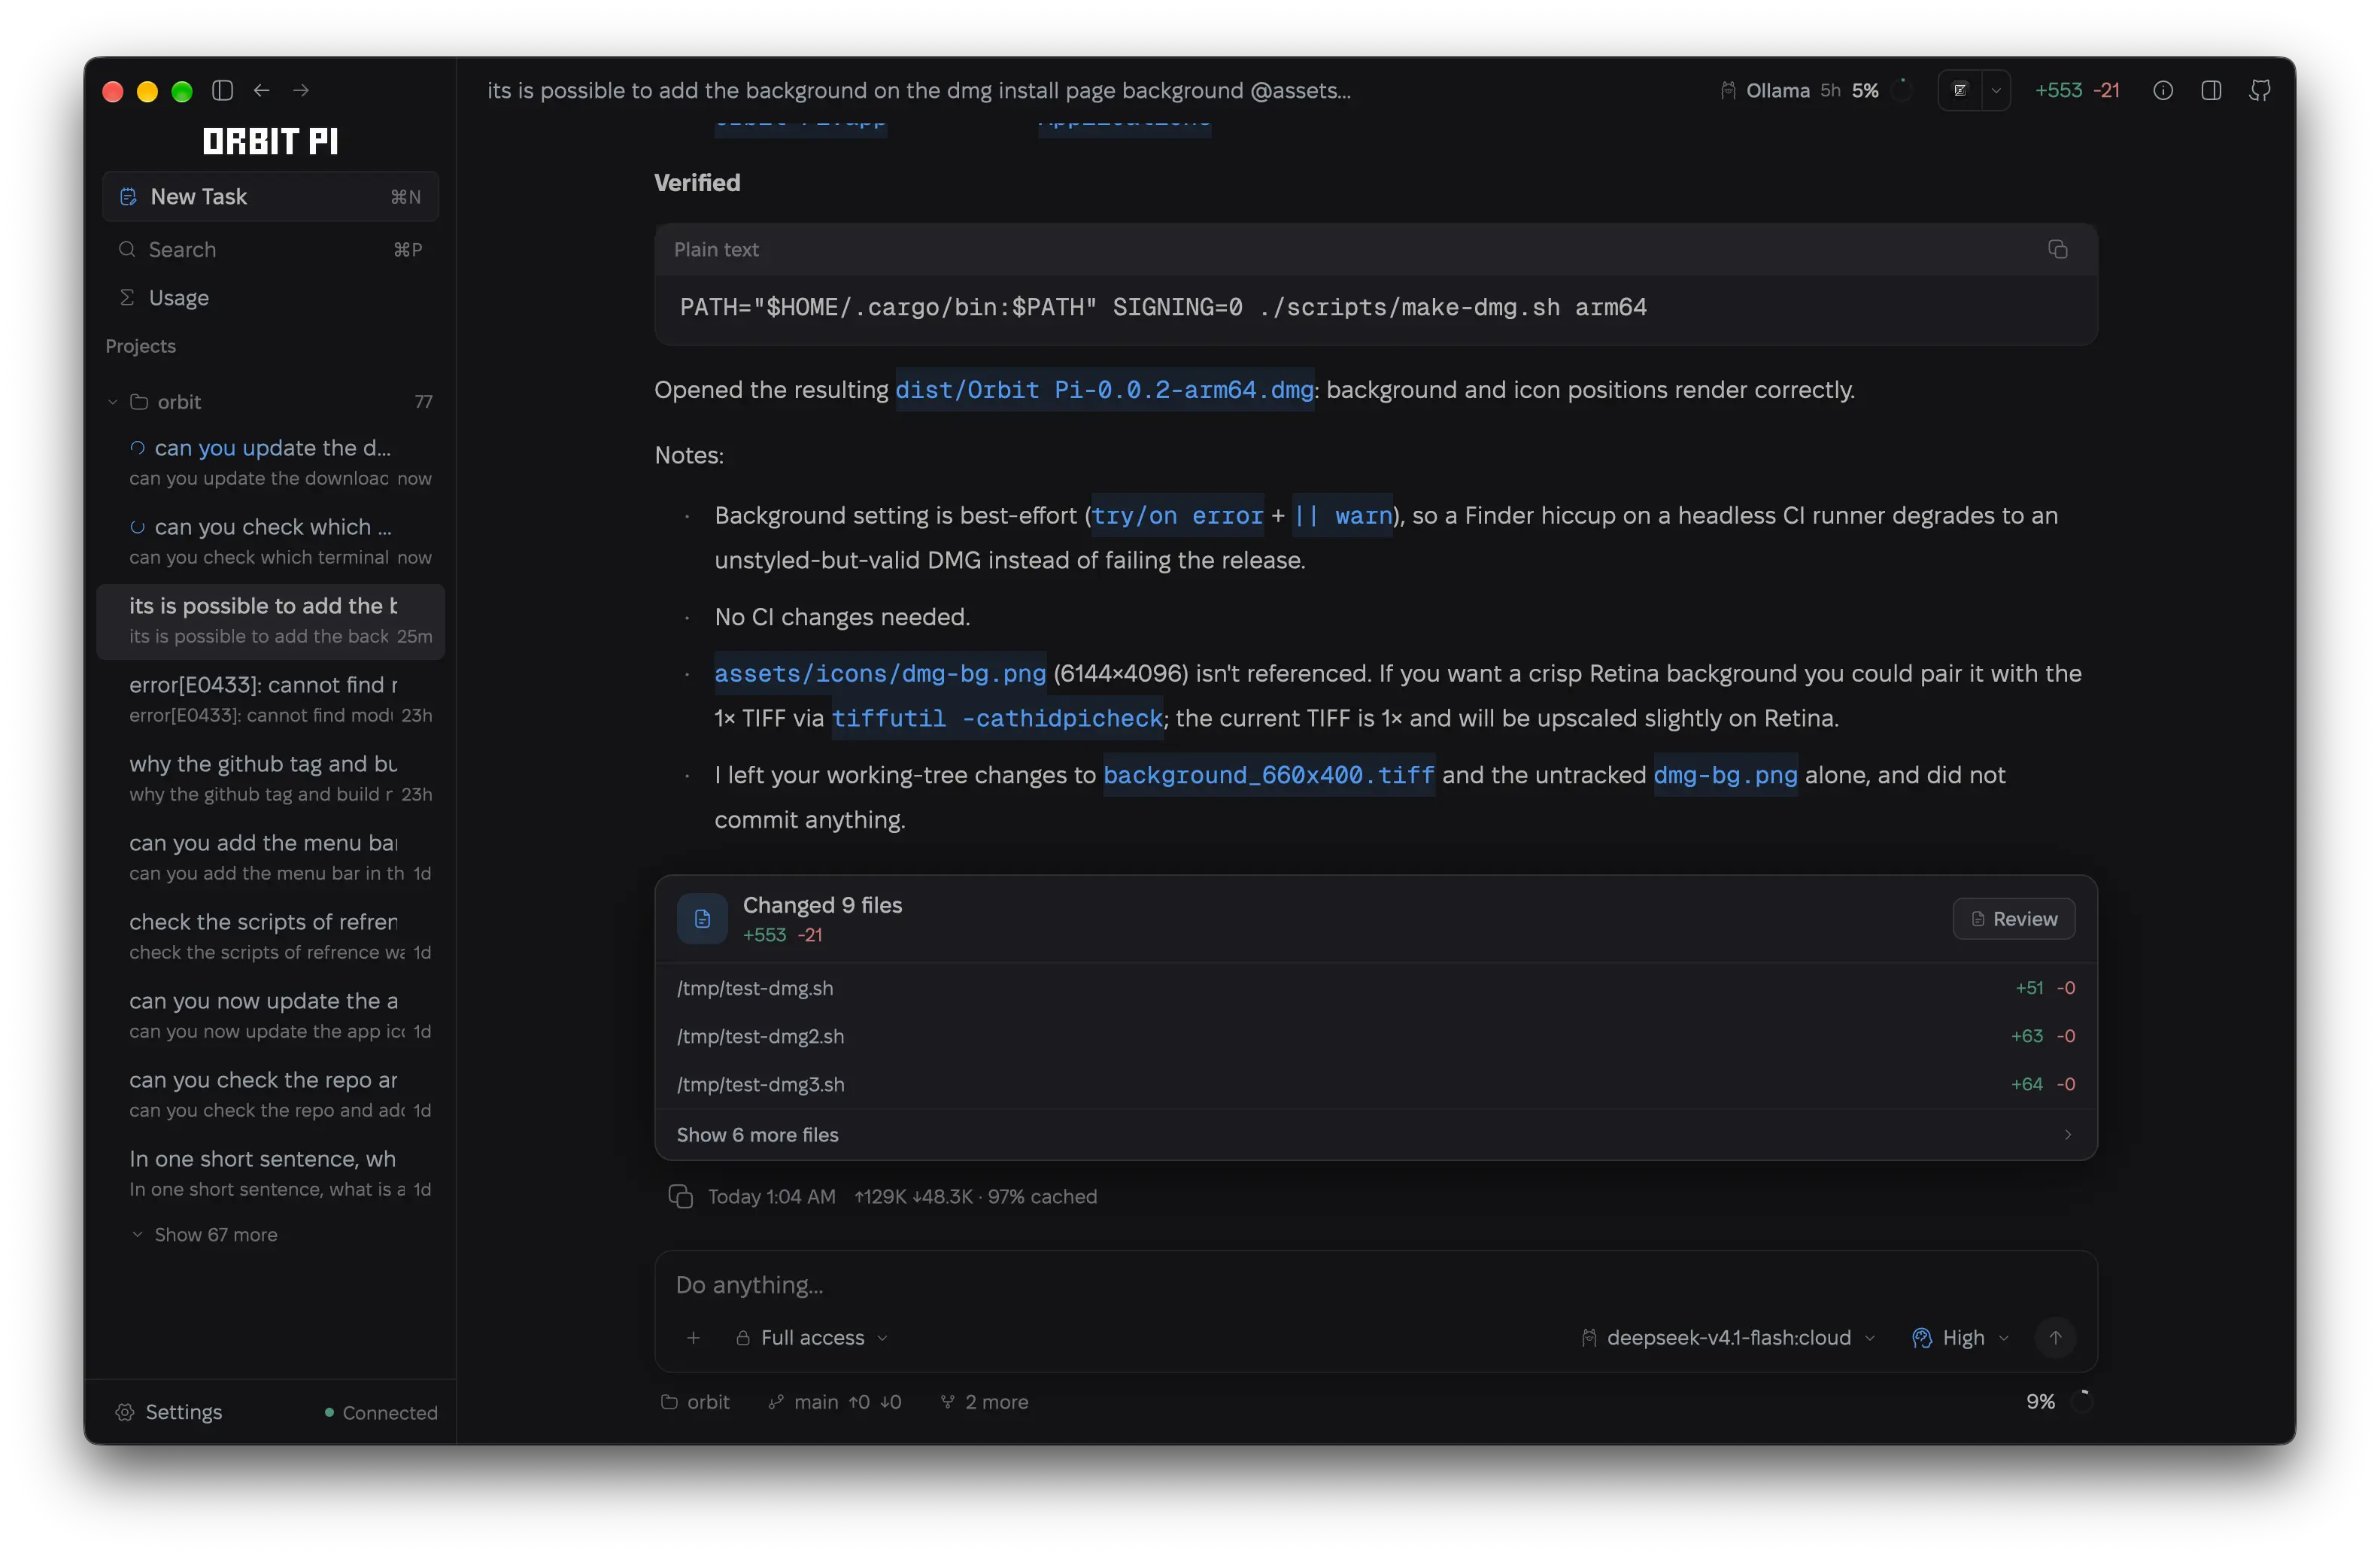Expand Show 6 more files
This screenshot has width=2380, height=1556.
[x=1375, y=1135]
